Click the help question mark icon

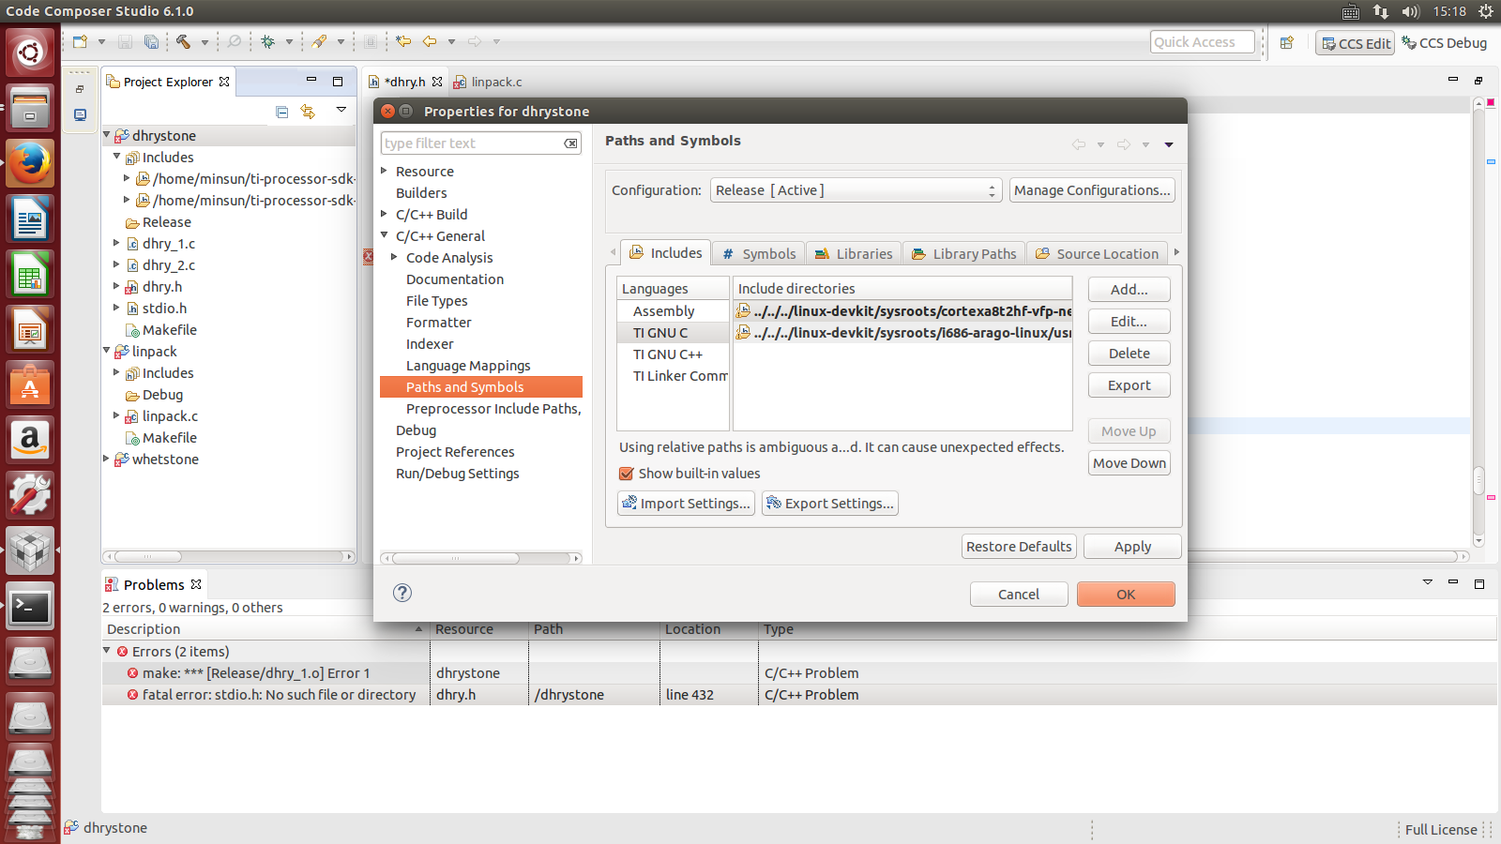pyautogui.click(x=402, y=593)
